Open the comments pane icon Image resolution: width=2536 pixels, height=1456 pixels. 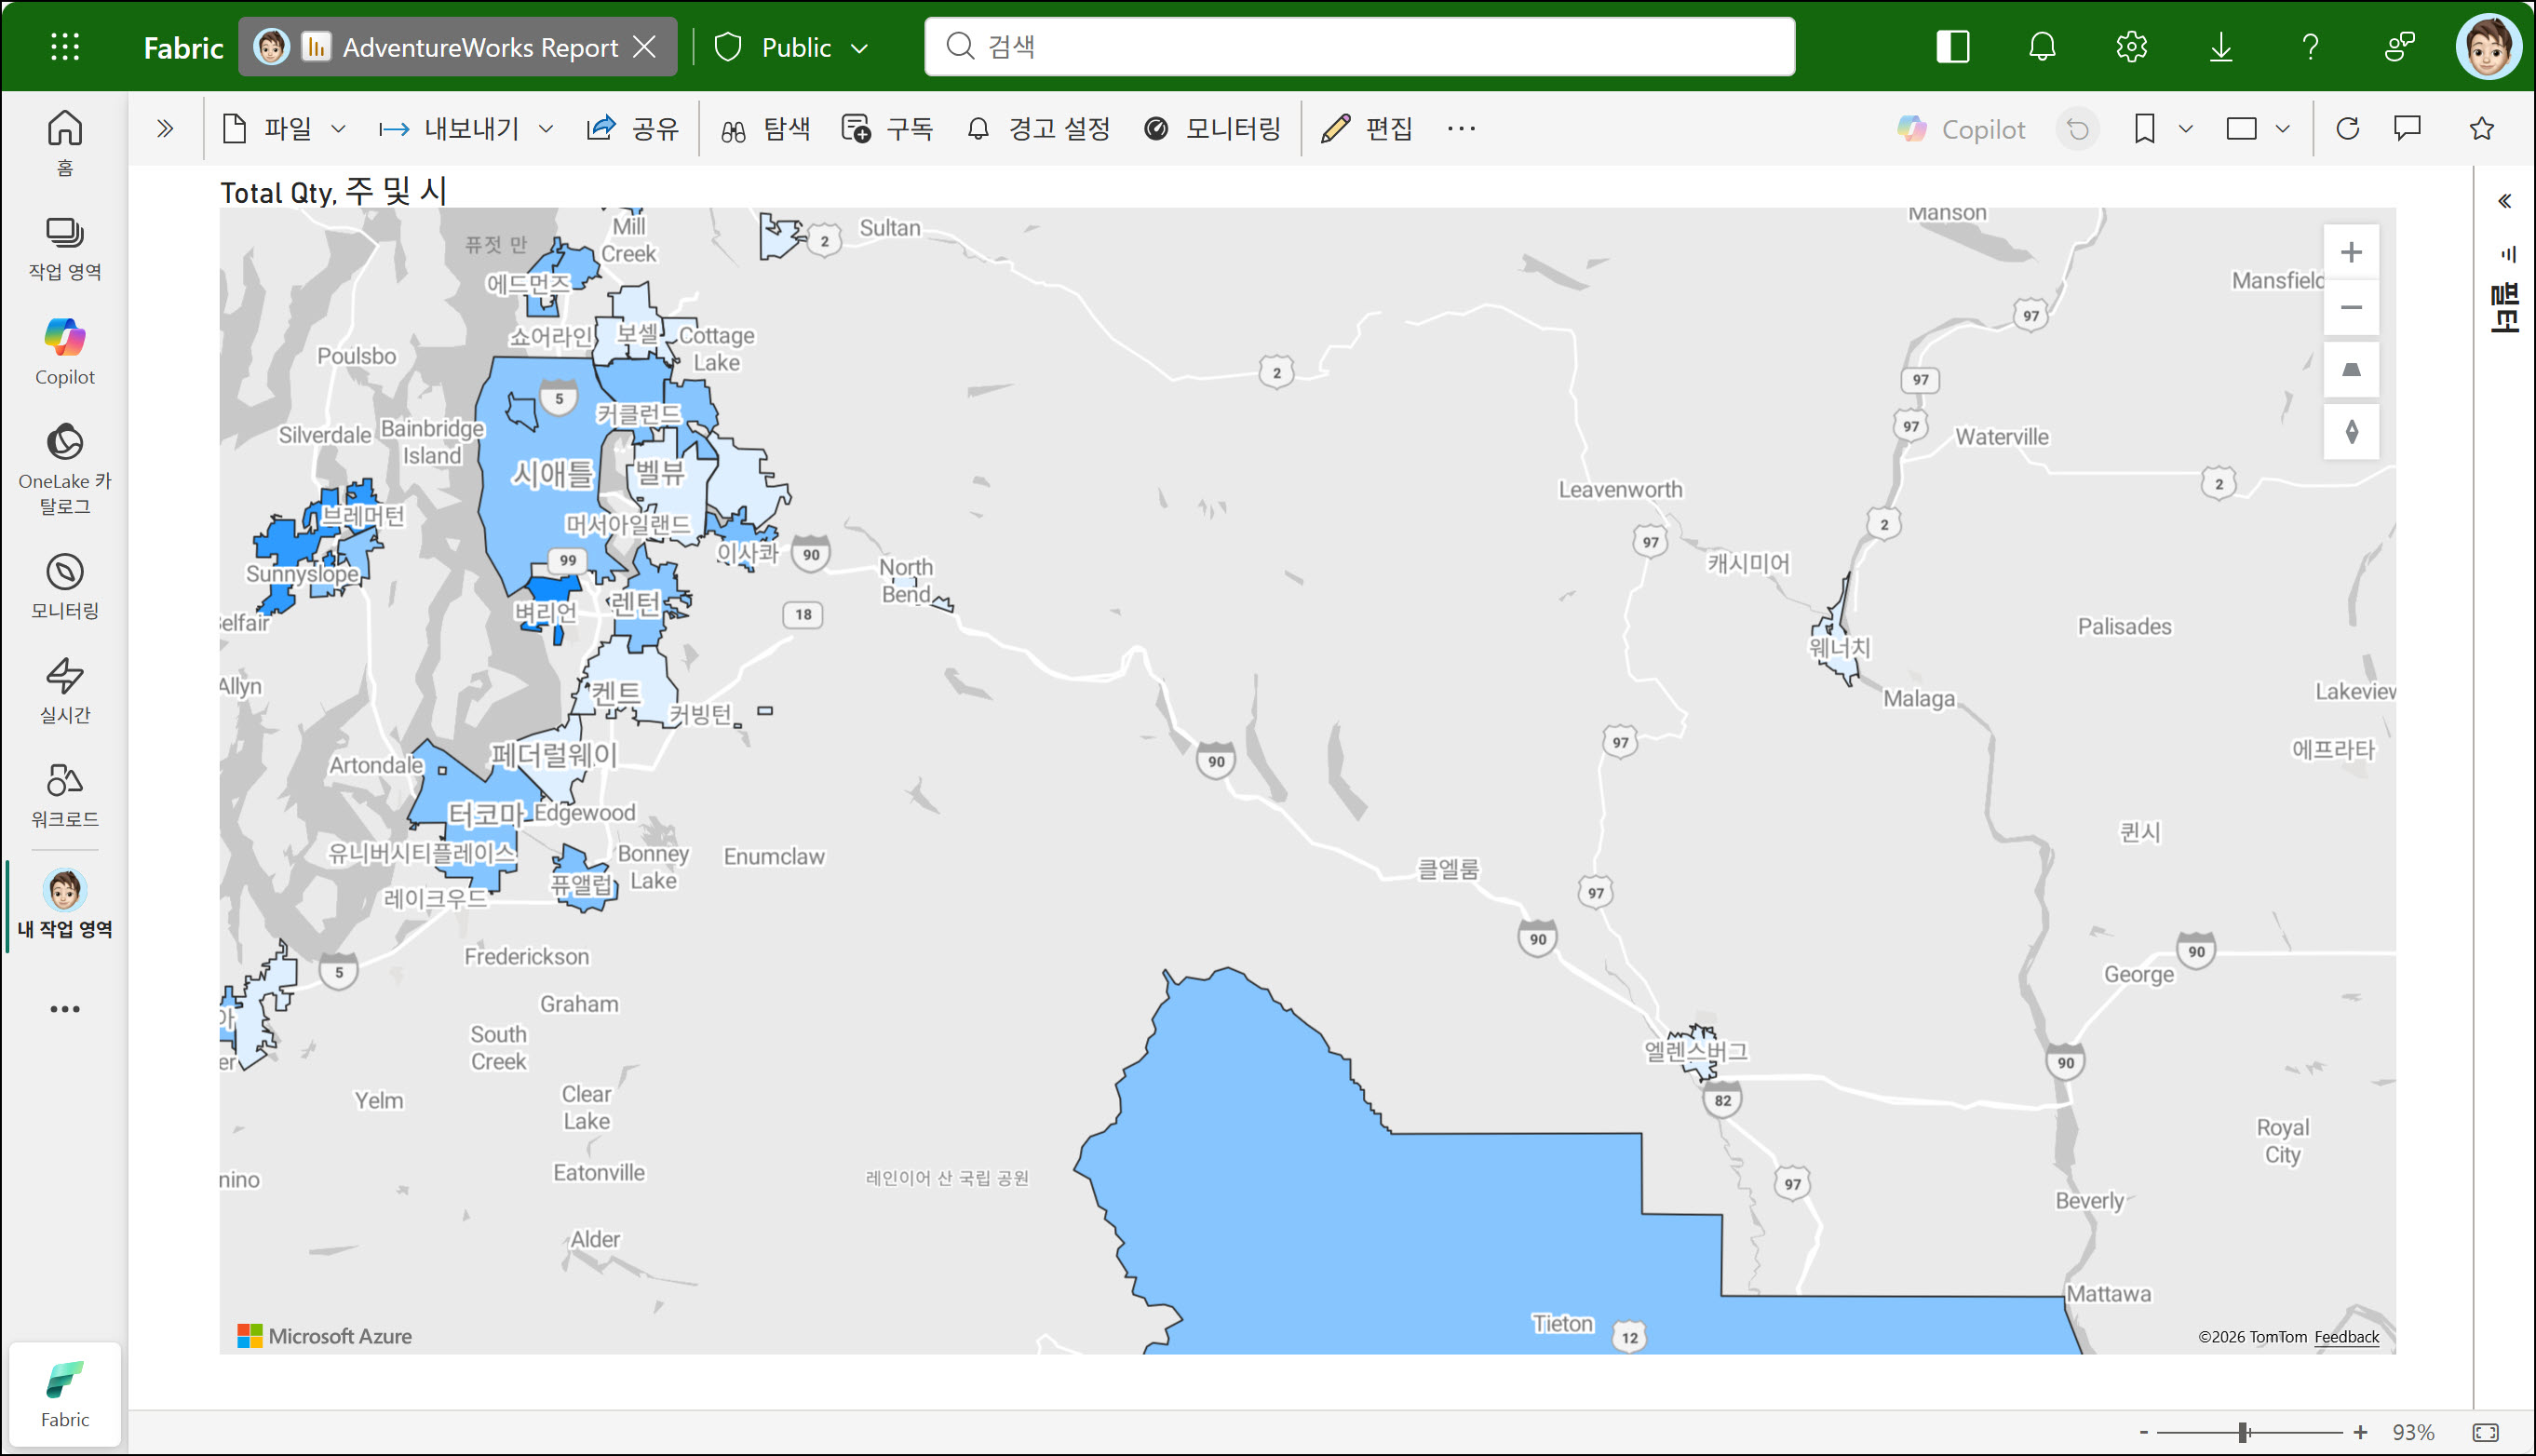tap(2407, 129)
